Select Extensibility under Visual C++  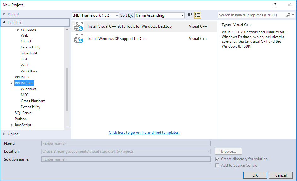coord(31,107)
